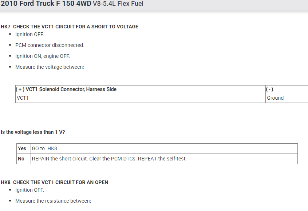
Task: Select the Ground table cell
Action: point(275,98)
